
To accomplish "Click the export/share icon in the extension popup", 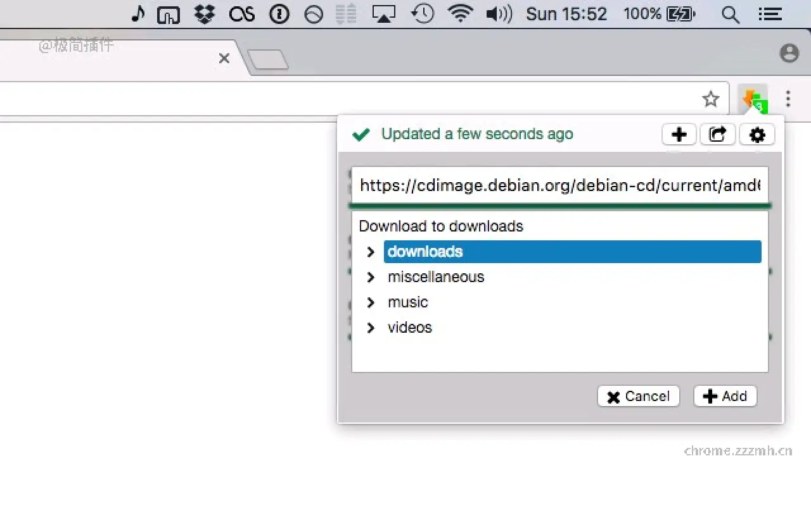I will point(717,134).
